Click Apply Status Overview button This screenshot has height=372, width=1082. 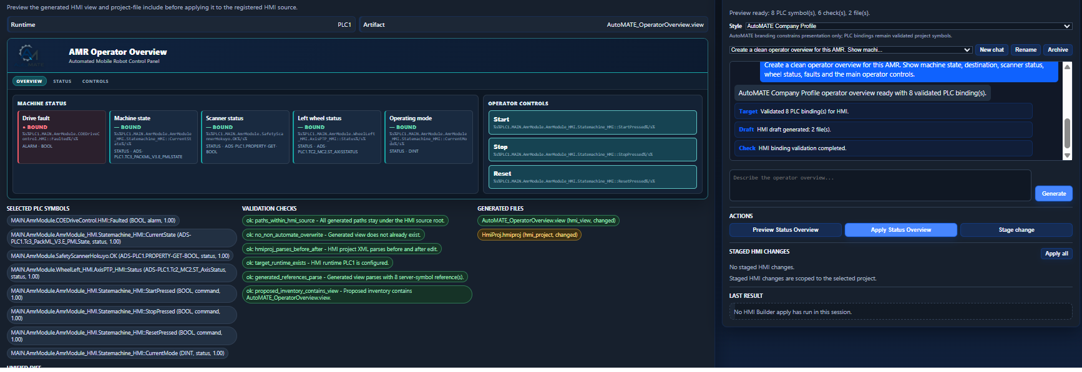[900, 230]
